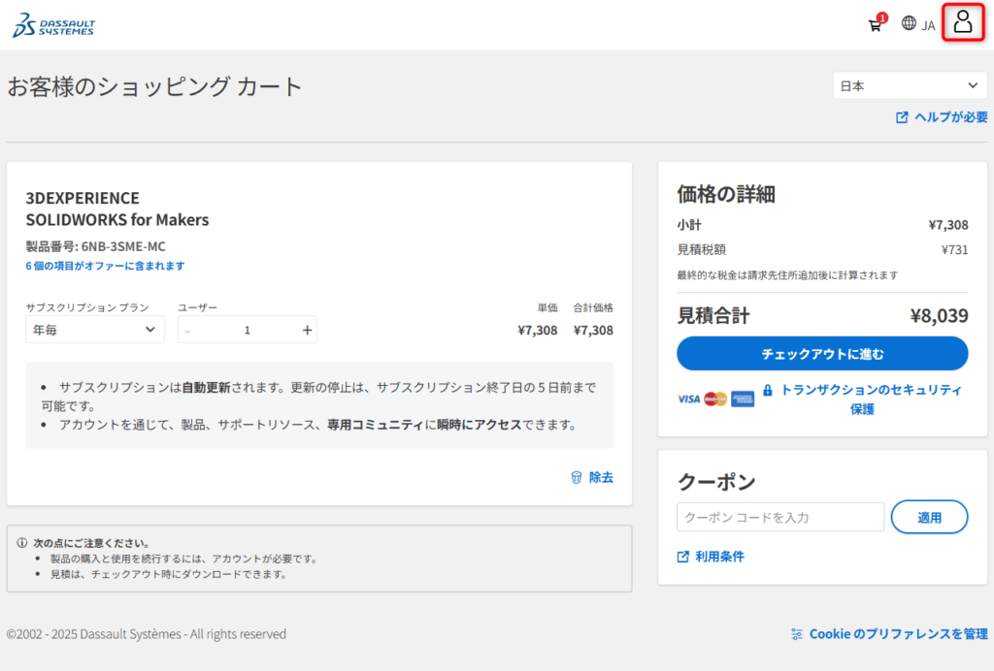
Task: Open the shopping cart icon
Action: (875, 25)
